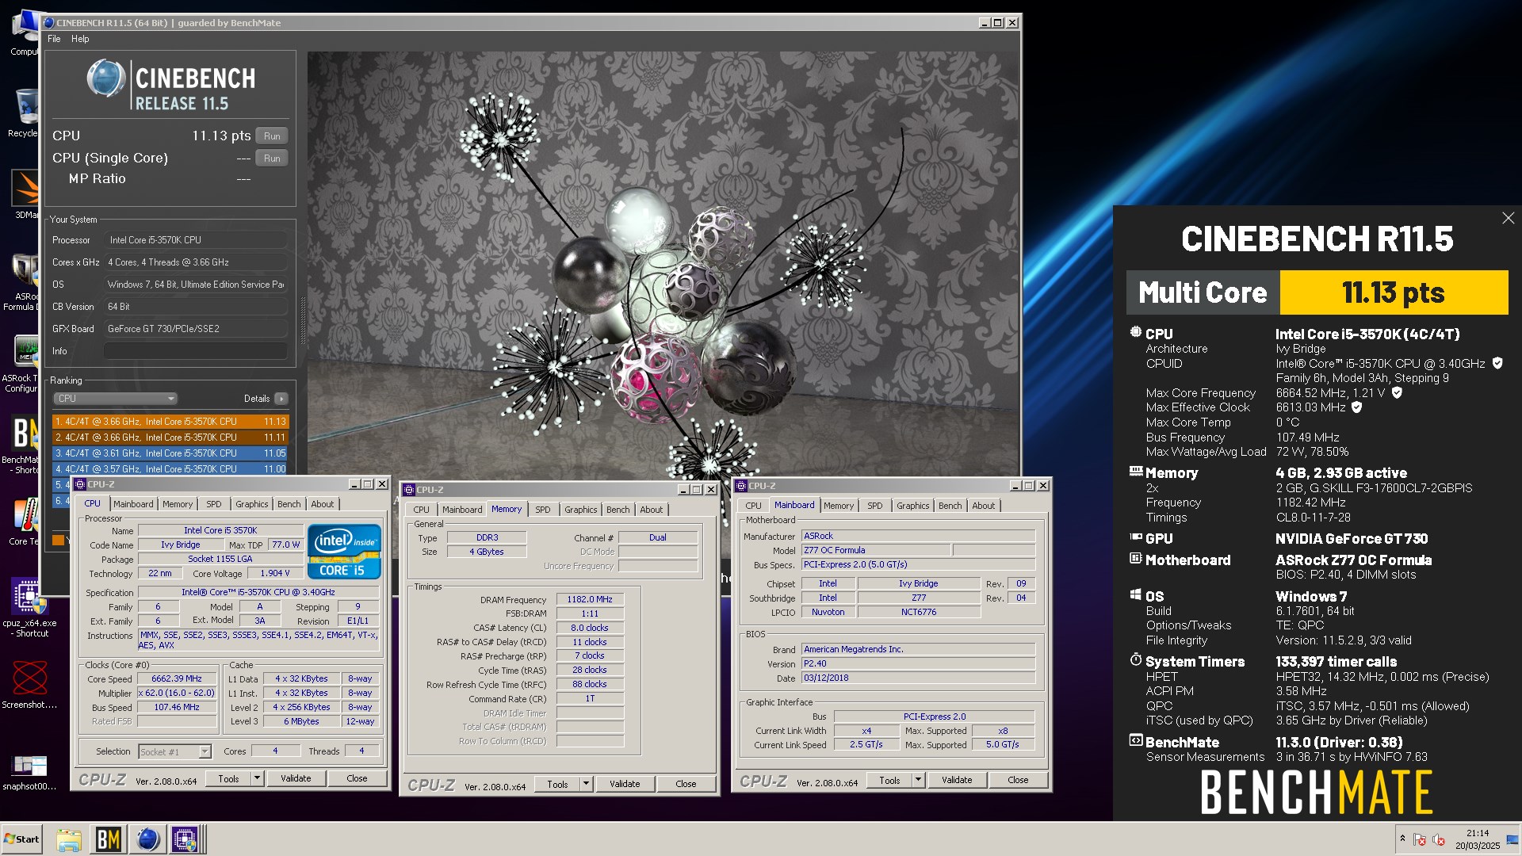1522x856 pixels.
Task: Click the CPU section icon in BenchMate panel
Action: point(1135,333)
